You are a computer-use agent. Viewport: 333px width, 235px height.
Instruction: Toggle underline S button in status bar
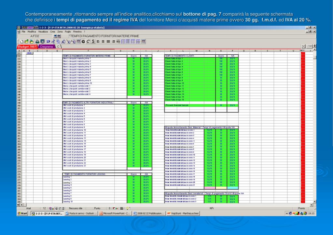click(63, 208)
